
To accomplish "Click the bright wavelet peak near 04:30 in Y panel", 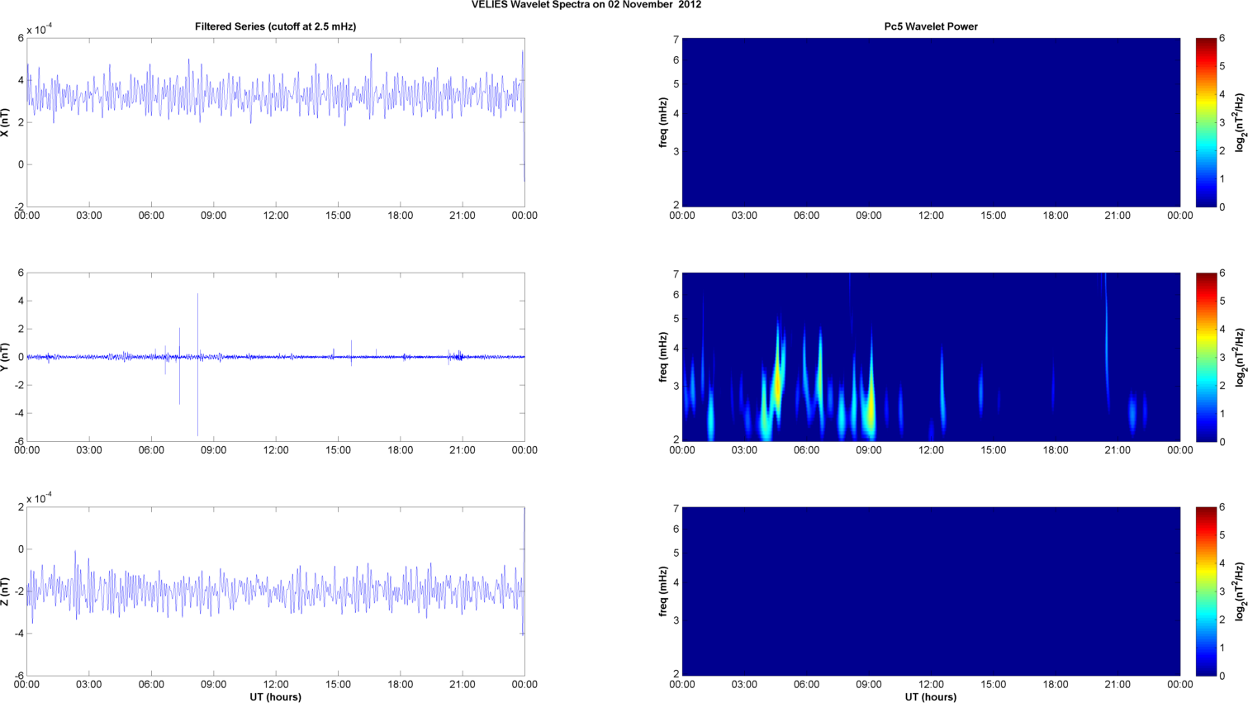I will [776, 382].
